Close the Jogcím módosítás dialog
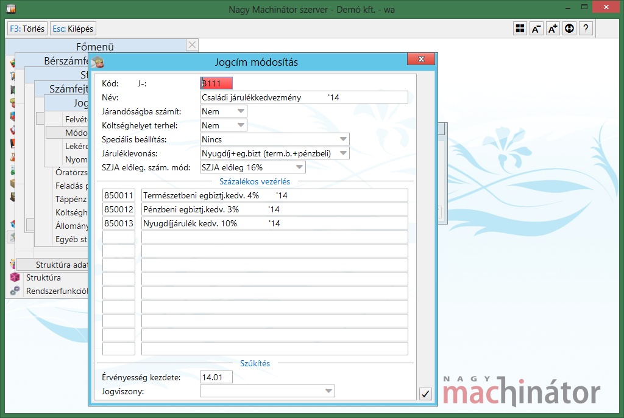The height and width of the screenshot is (418, 624). [x=421, y=59]
